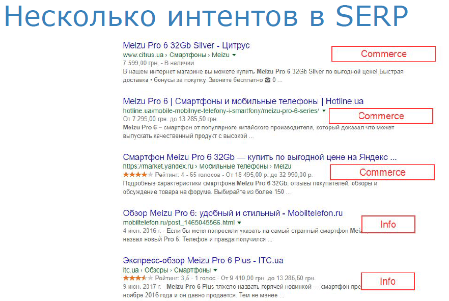The width and height of the screenshot is (449, 301).
Task: Click the star rating of the ITC.ua result
Action: click(x=138, y=278)
